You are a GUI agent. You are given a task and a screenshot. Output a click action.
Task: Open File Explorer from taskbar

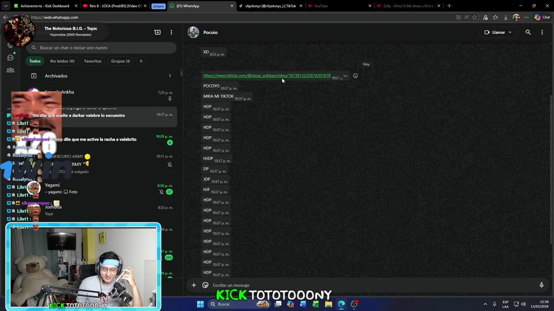pyautogui.click(x=329, y=304)
